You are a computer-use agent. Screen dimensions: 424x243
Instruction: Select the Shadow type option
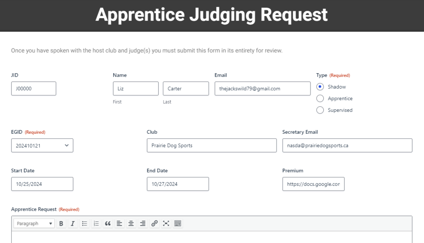coord(320,87)
